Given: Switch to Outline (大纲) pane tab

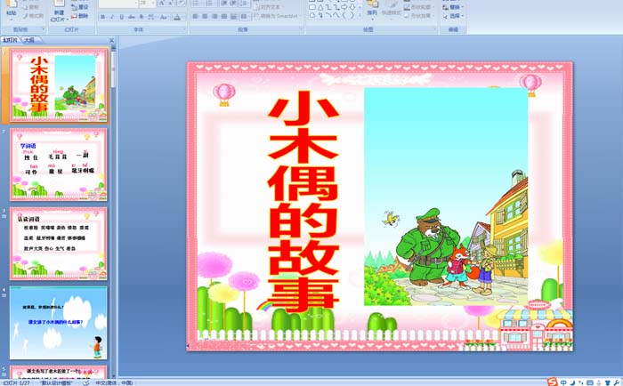Looking at the screenshot, I should pyautogui.click(x=29, y=40).
